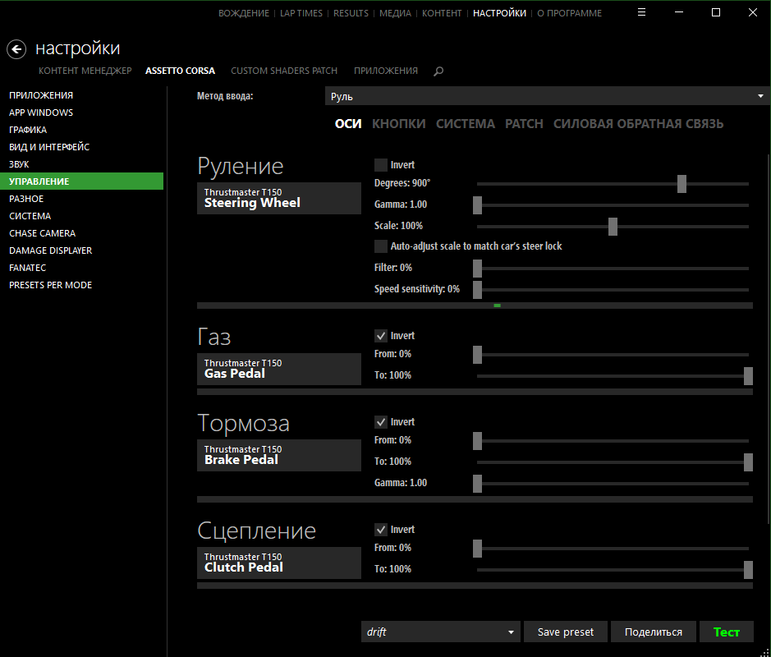Click the Поделиться button
The image size is (771, 657).
click(x=653, y=632)
